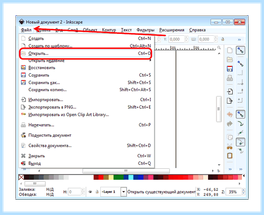
Task: Open the Контур menu
Action: click(109, 30)
